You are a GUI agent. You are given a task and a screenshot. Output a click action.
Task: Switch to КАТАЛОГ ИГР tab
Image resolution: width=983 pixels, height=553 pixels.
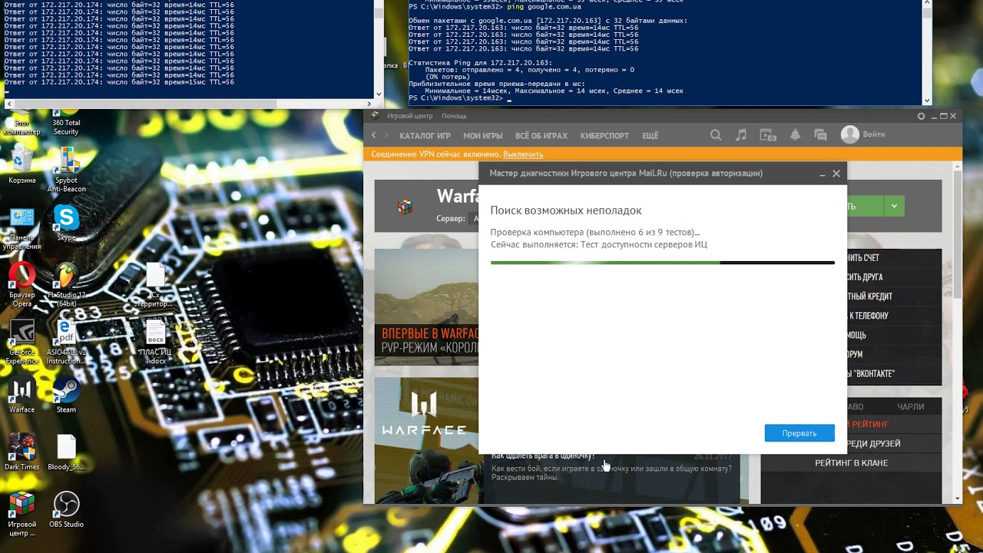click(x=425, y=136)
